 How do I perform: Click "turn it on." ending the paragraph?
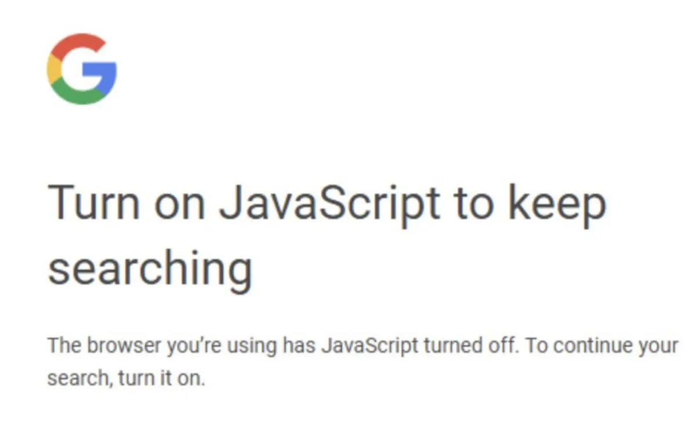161,379
